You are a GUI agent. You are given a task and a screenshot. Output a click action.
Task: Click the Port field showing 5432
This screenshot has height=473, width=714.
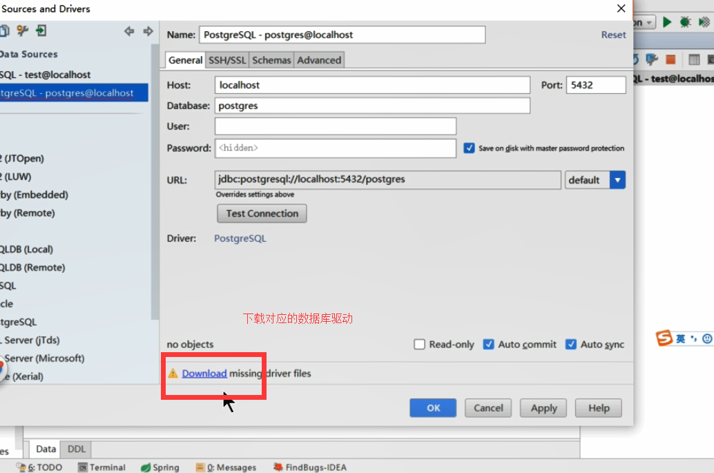click(596, 85)
